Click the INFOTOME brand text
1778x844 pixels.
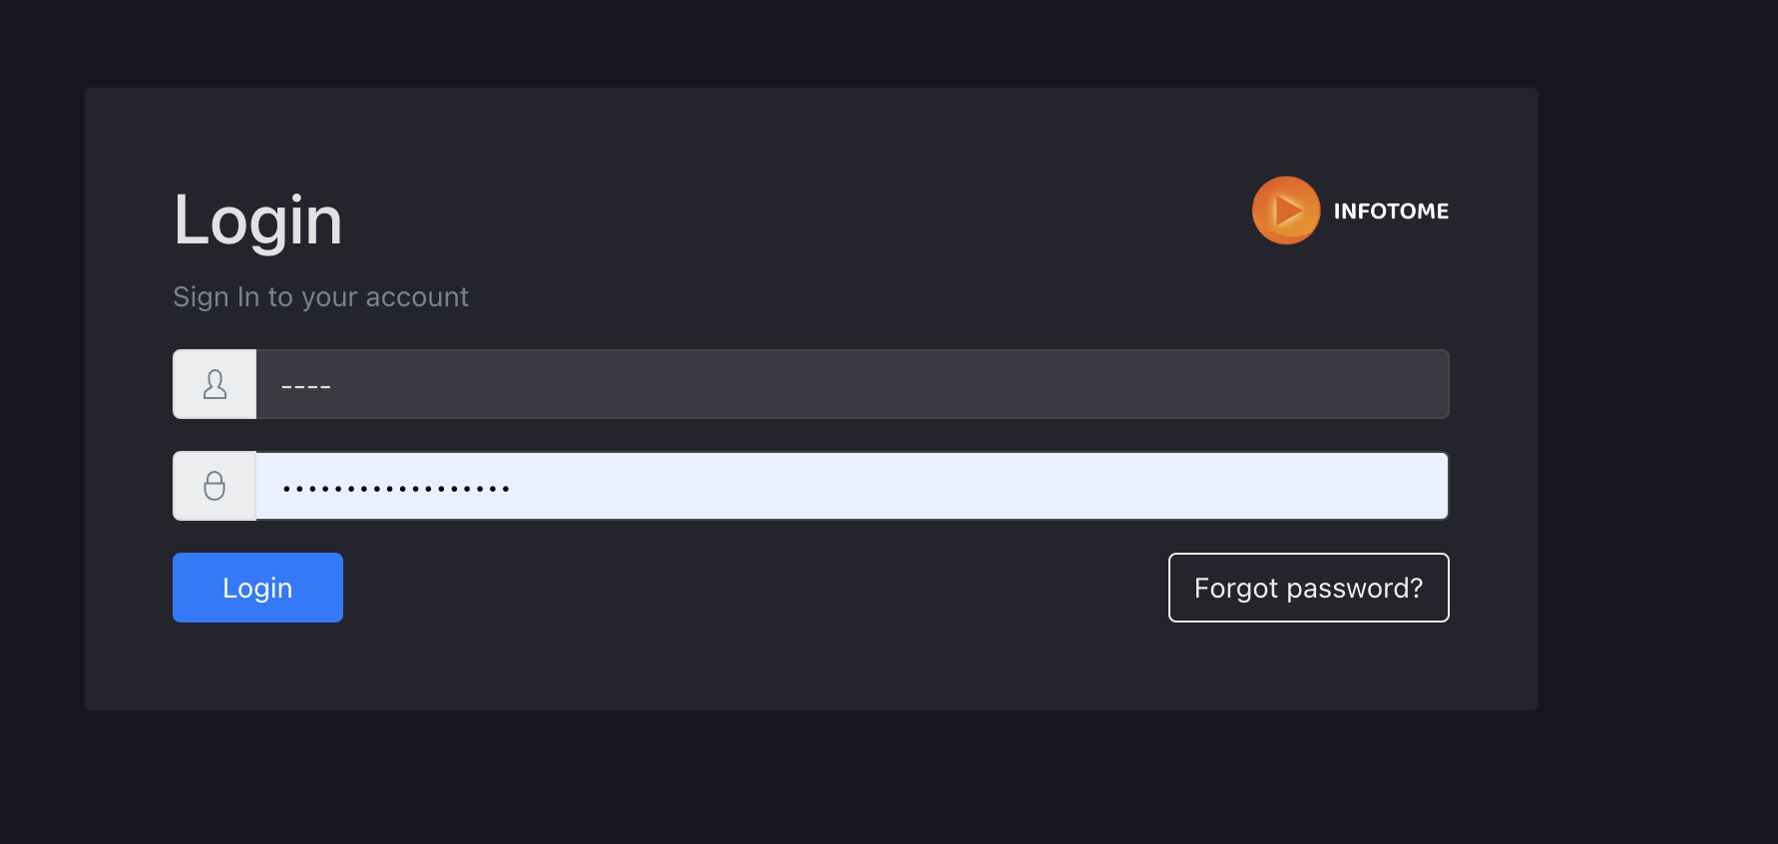[x=1391, y=211]
